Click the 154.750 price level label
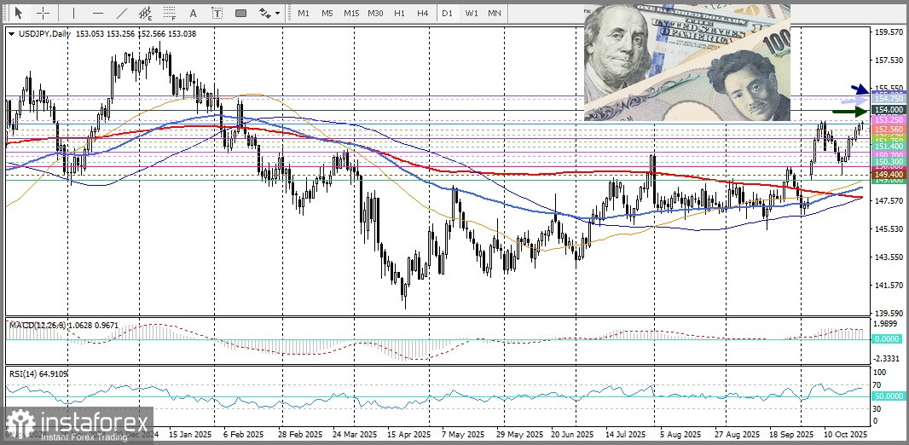 (889, 99)
